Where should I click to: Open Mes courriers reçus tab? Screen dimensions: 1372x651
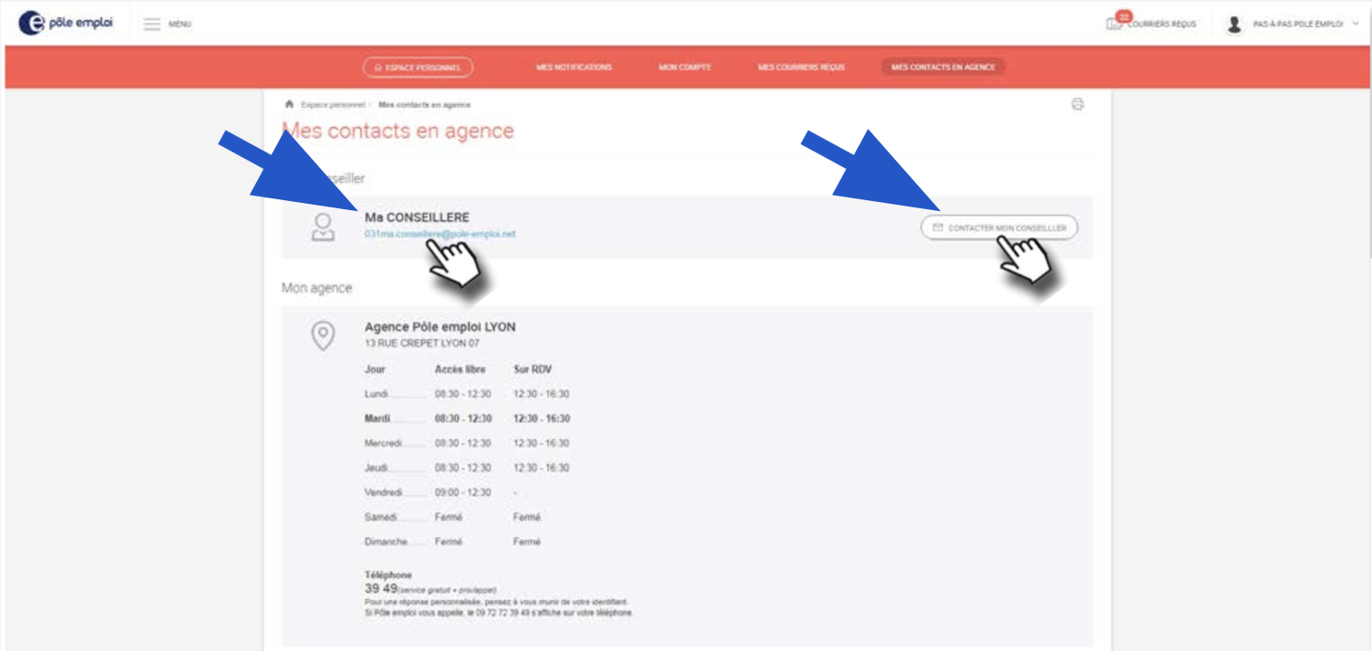click(x=801, y=68)
